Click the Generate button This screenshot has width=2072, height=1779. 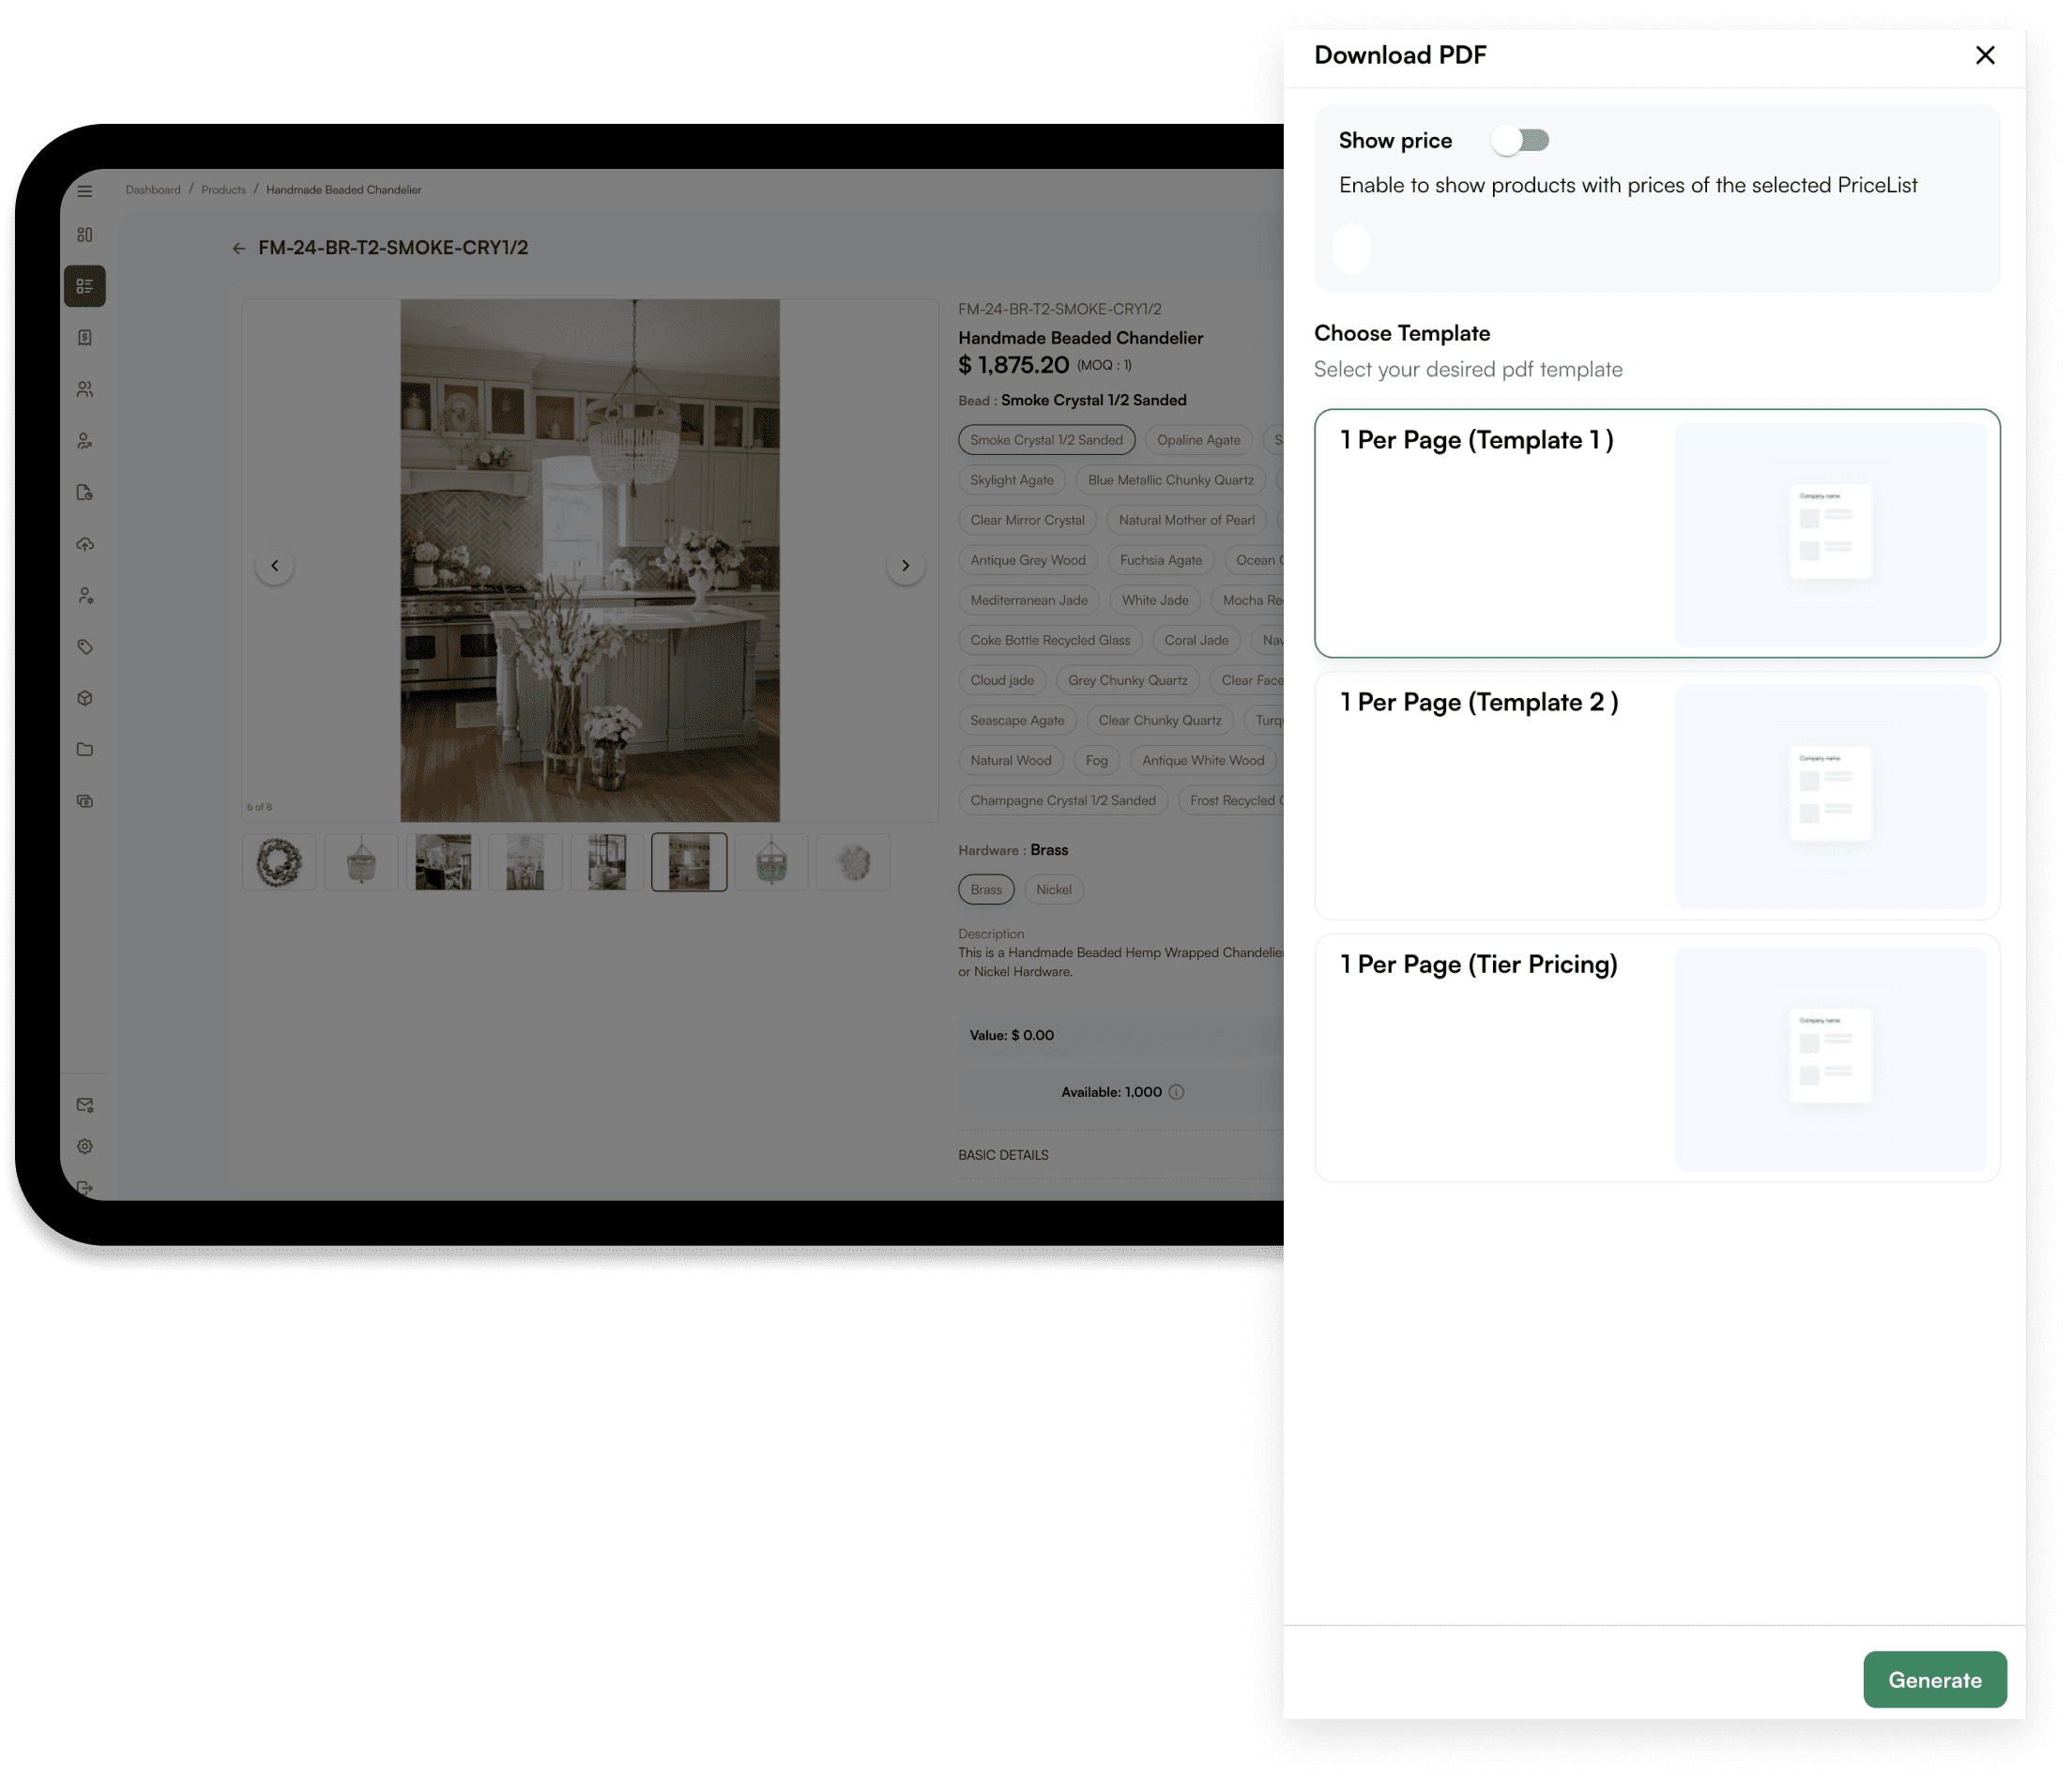pos(1934,1680)
